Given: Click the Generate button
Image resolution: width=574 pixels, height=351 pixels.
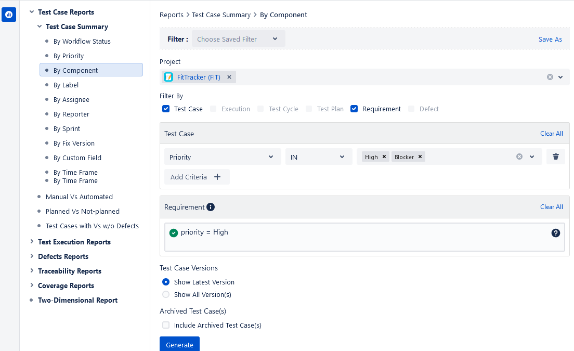Looking at the screenshot, I should 179,345.
